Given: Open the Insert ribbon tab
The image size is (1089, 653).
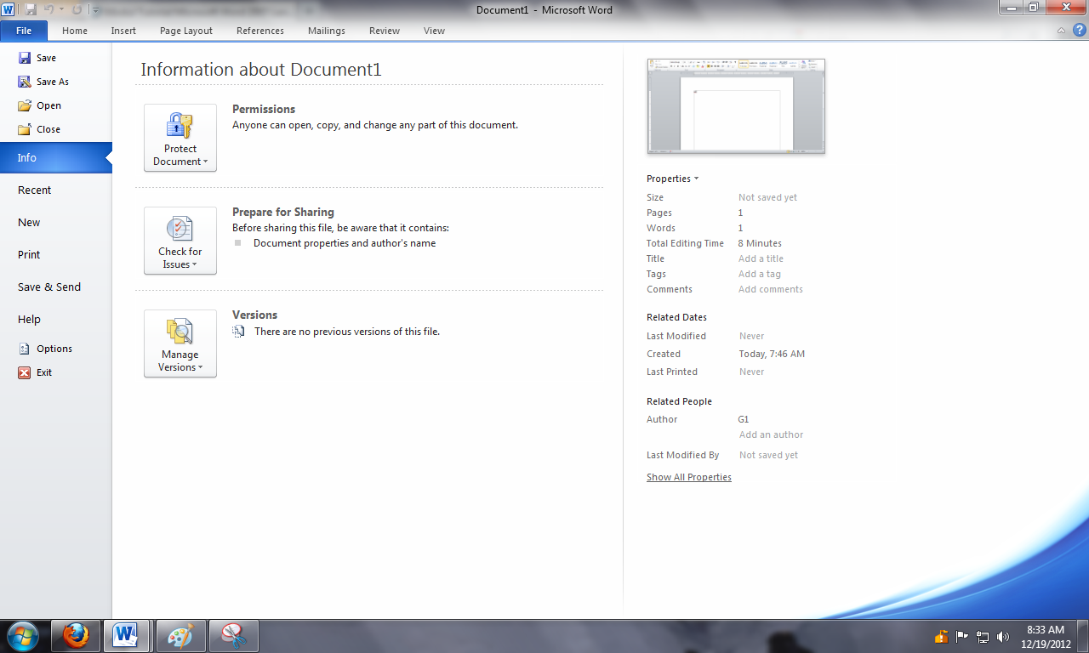Looking at the screenshot, I should point(123,31).
